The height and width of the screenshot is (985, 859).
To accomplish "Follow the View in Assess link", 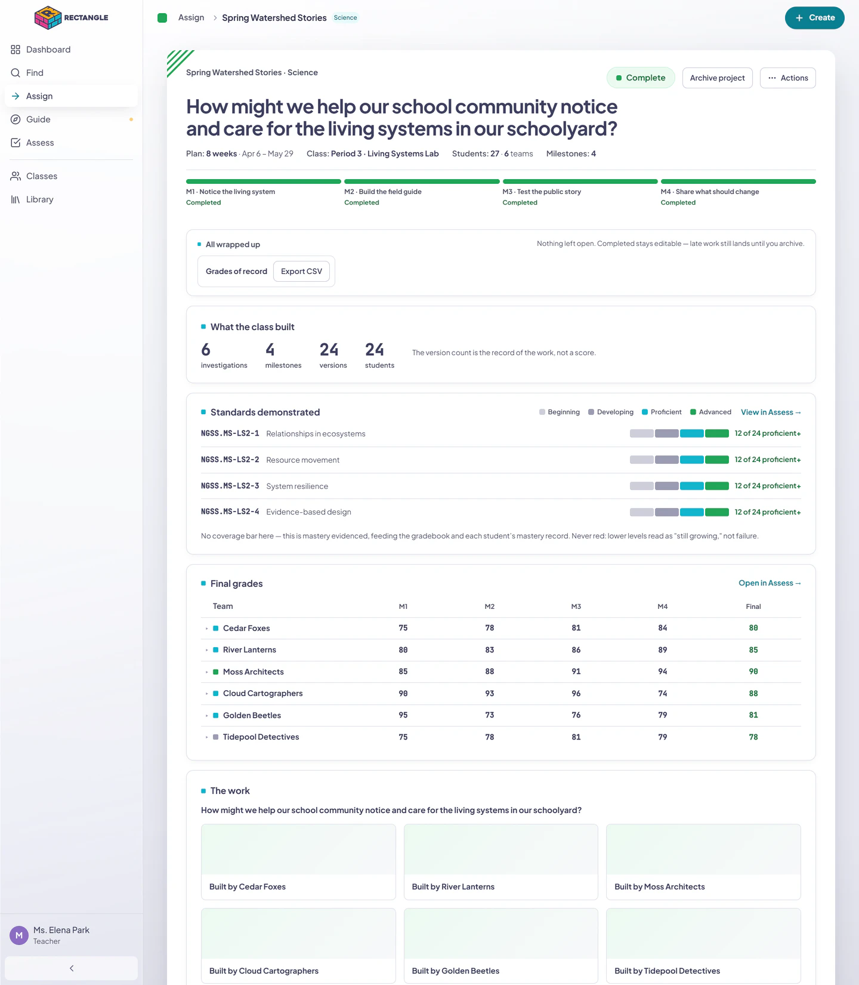I will (x=771, y=413).
